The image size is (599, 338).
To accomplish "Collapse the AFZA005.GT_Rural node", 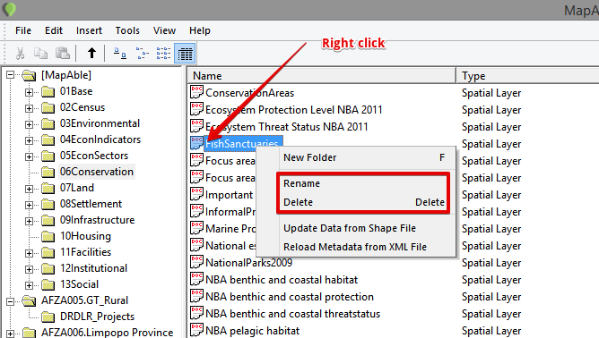I will click(11, 301).
